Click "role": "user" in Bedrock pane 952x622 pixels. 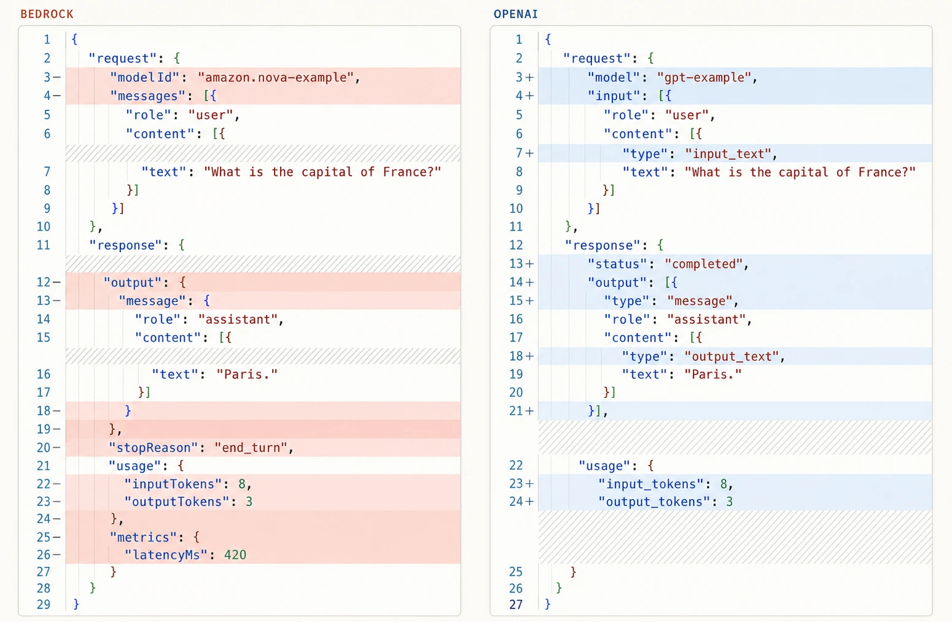(x=182, y=115)
